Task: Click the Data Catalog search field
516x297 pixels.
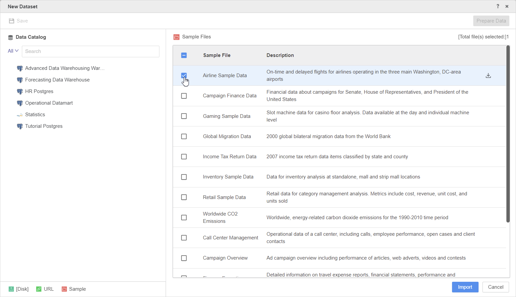Action: (90, 51)
